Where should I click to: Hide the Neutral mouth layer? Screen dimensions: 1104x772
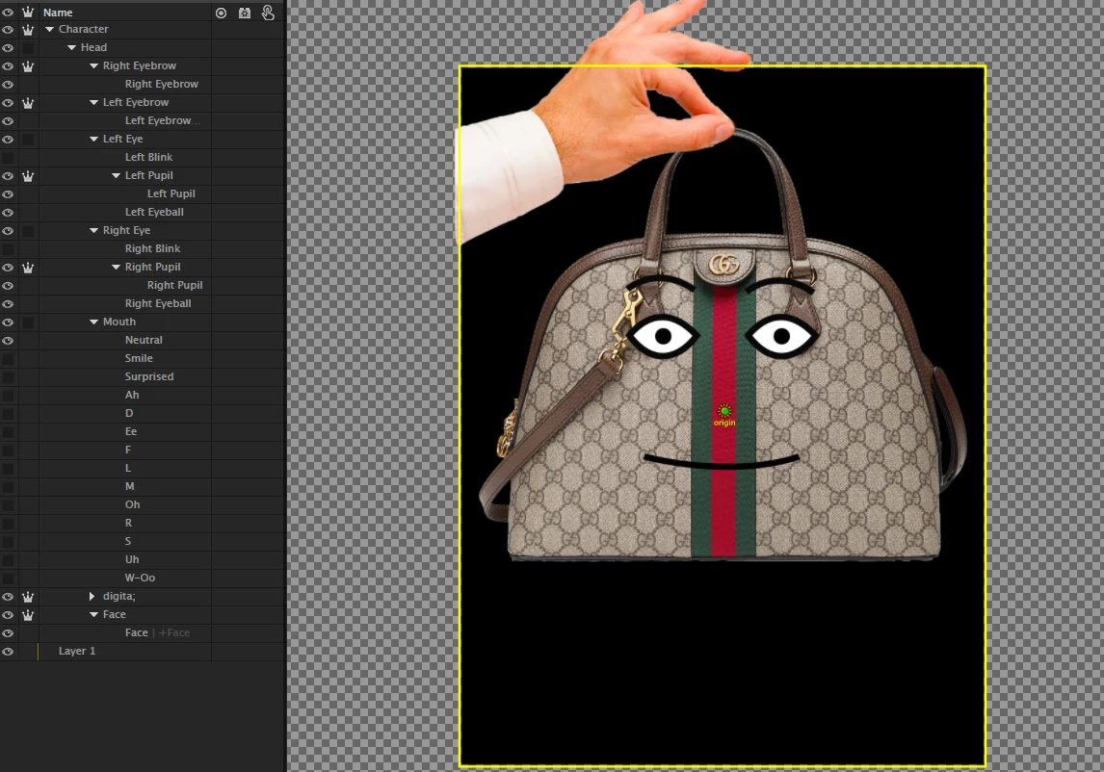pos(8,341)
